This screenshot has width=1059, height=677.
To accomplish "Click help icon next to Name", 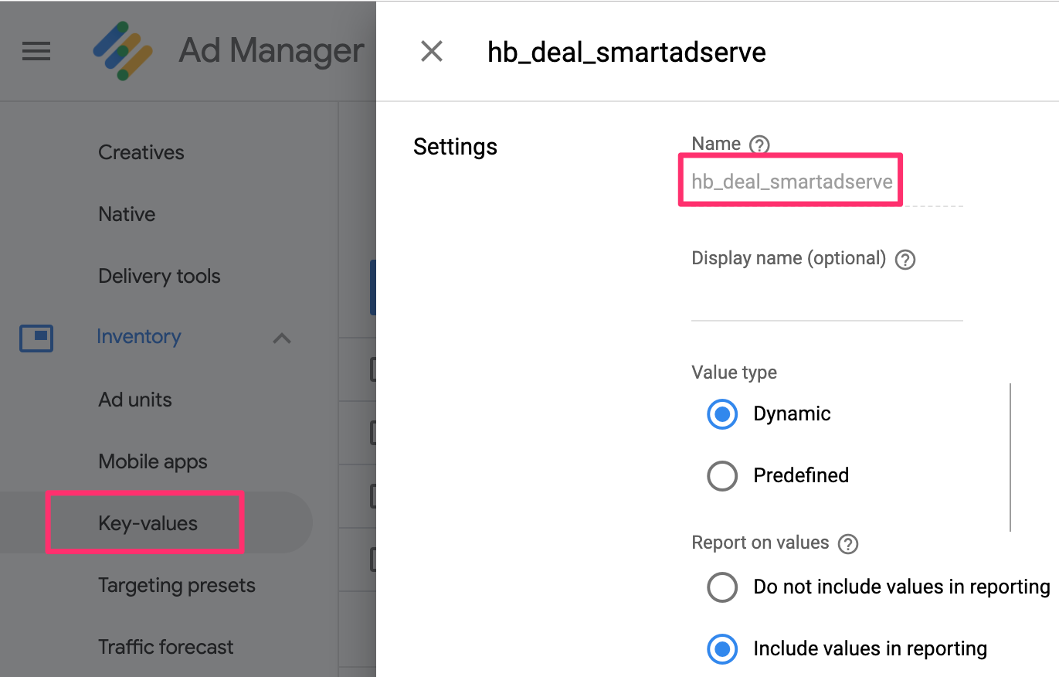I will pos(760,145).
